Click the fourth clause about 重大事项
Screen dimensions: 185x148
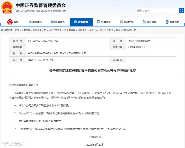tap(70, 129)
